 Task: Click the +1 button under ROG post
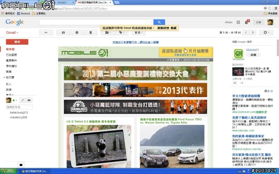pyautogui.click(x=235, y=83)
